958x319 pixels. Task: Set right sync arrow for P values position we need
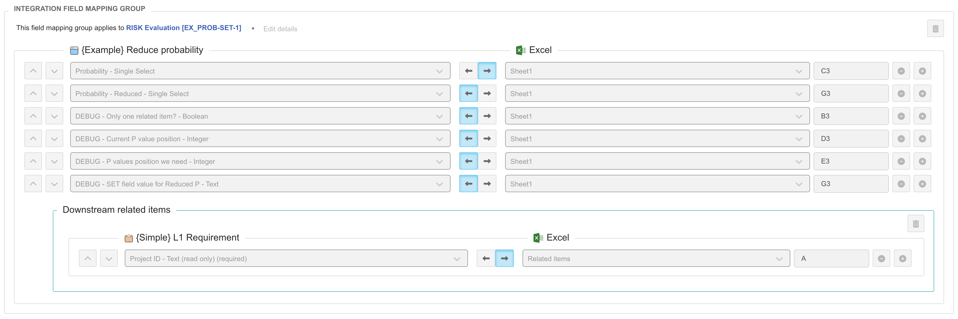click(x=487, y=161)
